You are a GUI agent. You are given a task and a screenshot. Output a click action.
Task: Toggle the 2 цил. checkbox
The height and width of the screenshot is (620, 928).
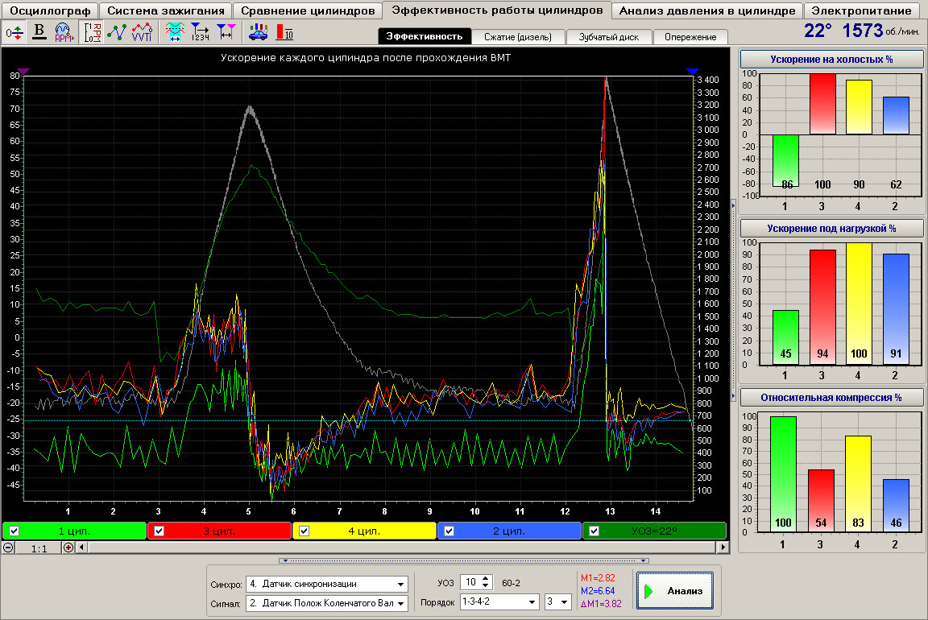coord(449,531)
